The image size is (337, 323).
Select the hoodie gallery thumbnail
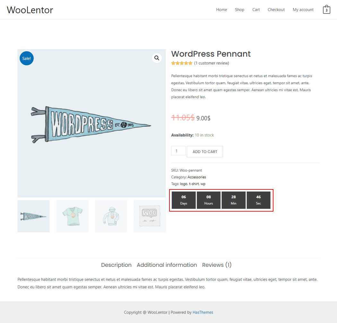click(x=111, y=216)
